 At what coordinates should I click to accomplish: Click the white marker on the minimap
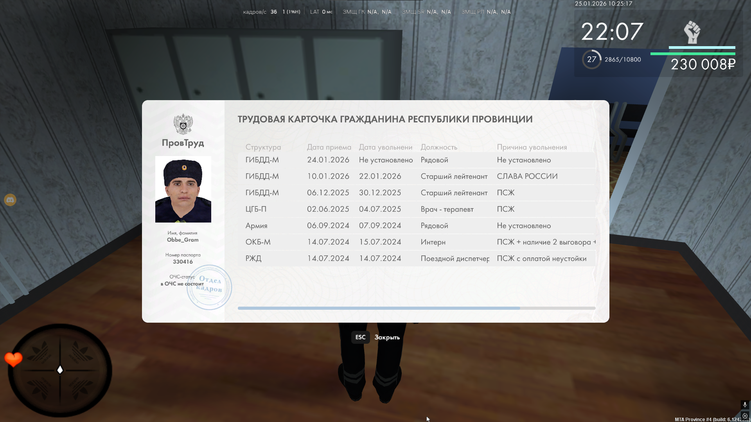tap(60, 370)
